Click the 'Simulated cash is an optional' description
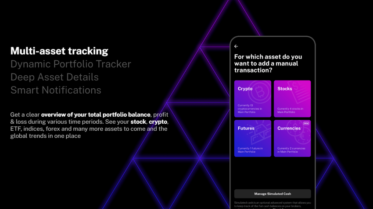The width and height of the screenshot is (373, 209). click(273, 205)
